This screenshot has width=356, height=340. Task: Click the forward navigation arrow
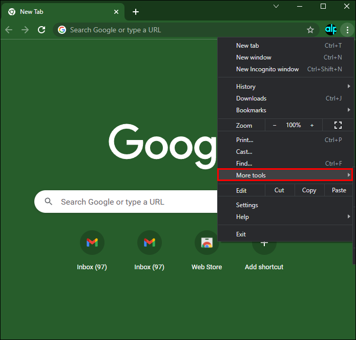click(25, 30)
